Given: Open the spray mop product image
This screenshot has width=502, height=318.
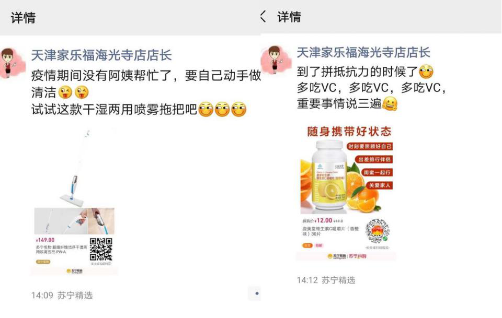Looking at the screenshot, I should (x=74, y=168).
